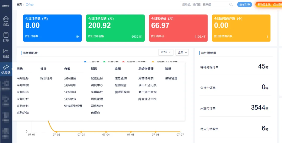Open 检测报告 menu item
282x143 pixels.
tap(121, 85)
